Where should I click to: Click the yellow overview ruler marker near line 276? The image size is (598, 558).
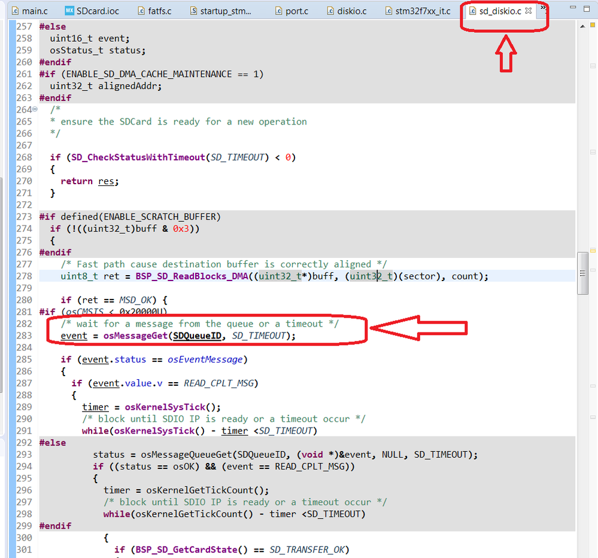[x=593, y=251]
